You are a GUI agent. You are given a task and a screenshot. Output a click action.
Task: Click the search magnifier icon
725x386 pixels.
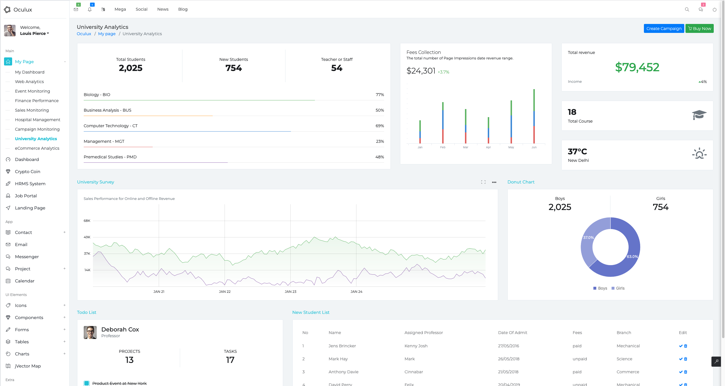click(x=687, y=10)
